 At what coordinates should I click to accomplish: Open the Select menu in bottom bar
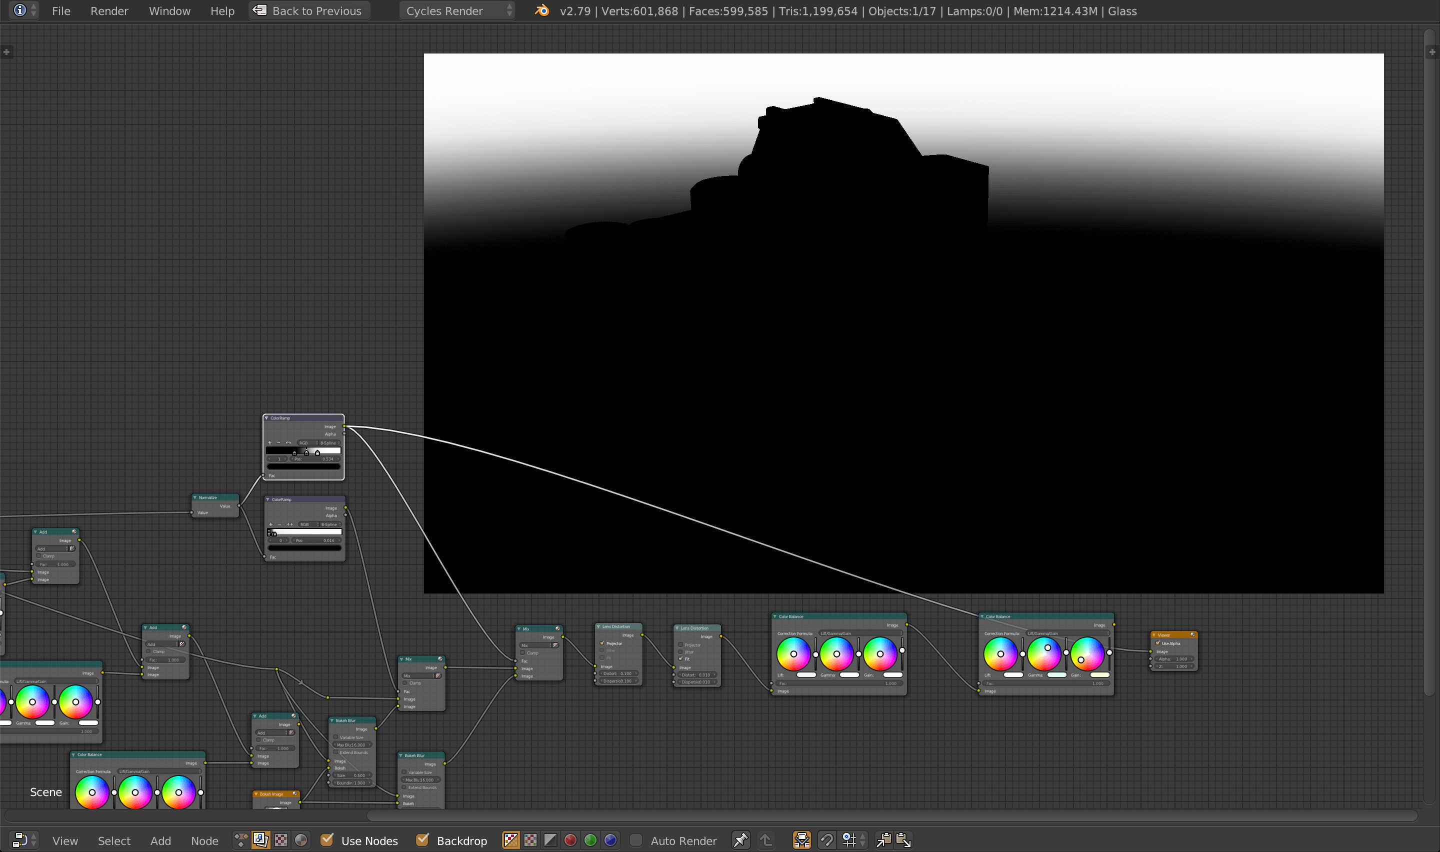click(x=114, y=840)
